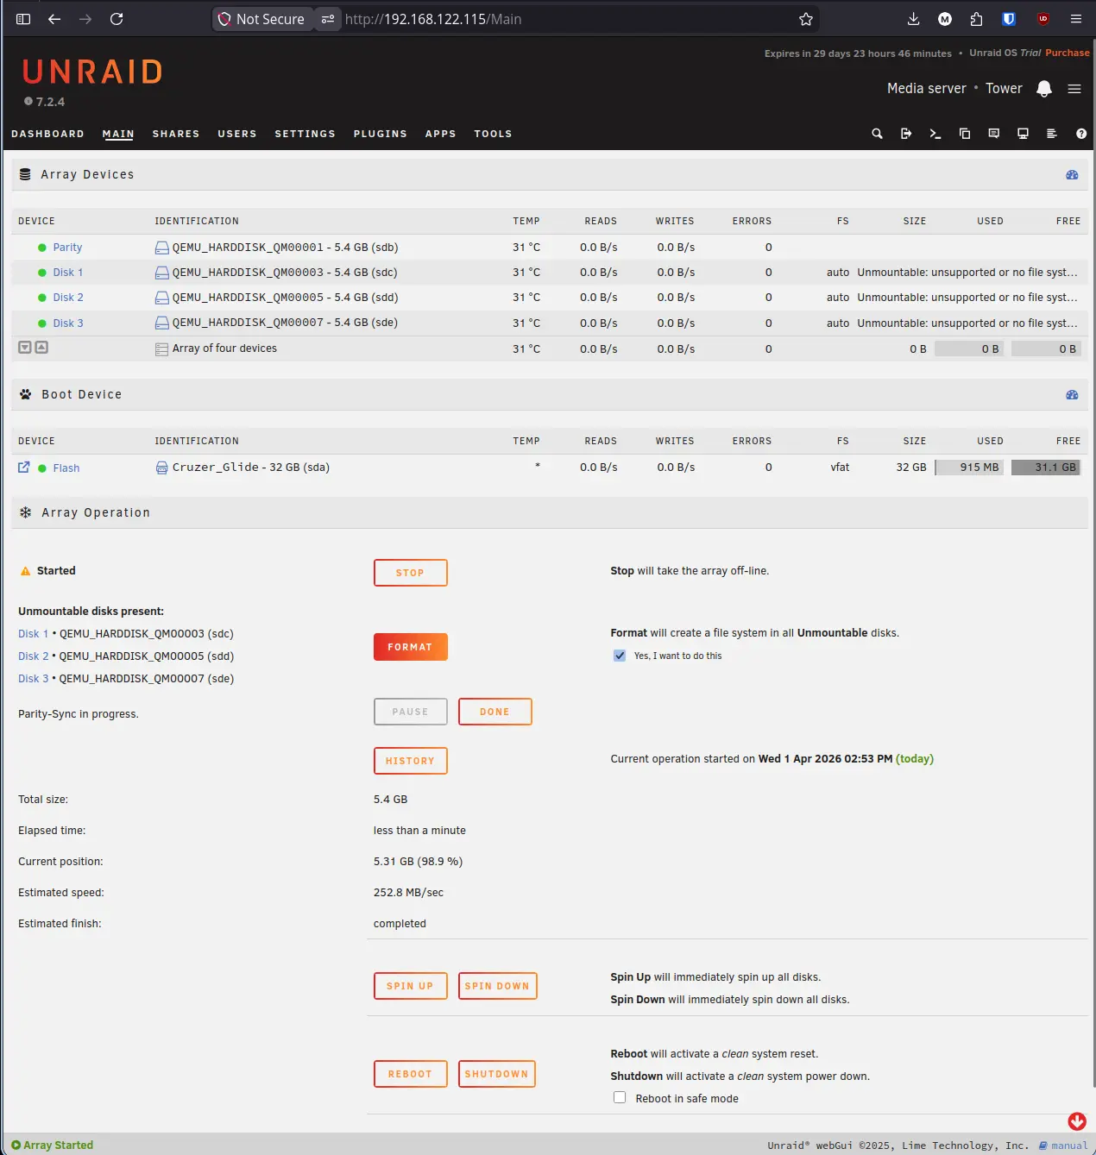Viewport: 1096px width, 1155px height.
Task: Open Disk 1 link in Array Devices table
Action: (68, 273)
